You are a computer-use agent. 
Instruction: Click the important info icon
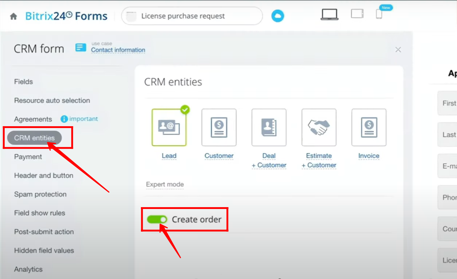point(64,119)
